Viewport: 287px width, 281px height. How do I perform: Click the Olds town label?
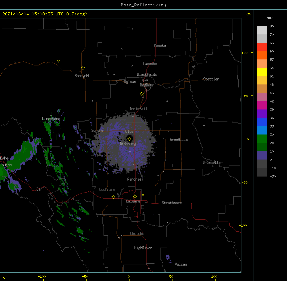coord(129,131)
